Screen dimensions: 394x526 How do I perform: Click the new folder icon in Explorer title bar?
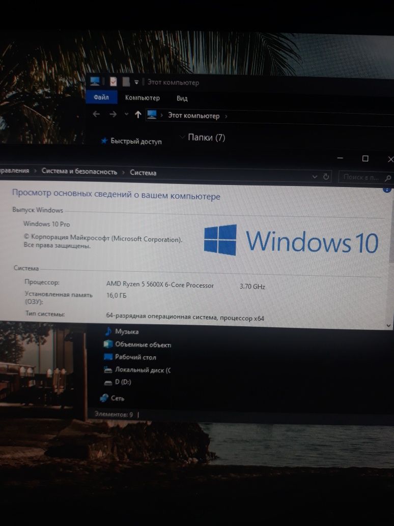(x=126, y=82)
